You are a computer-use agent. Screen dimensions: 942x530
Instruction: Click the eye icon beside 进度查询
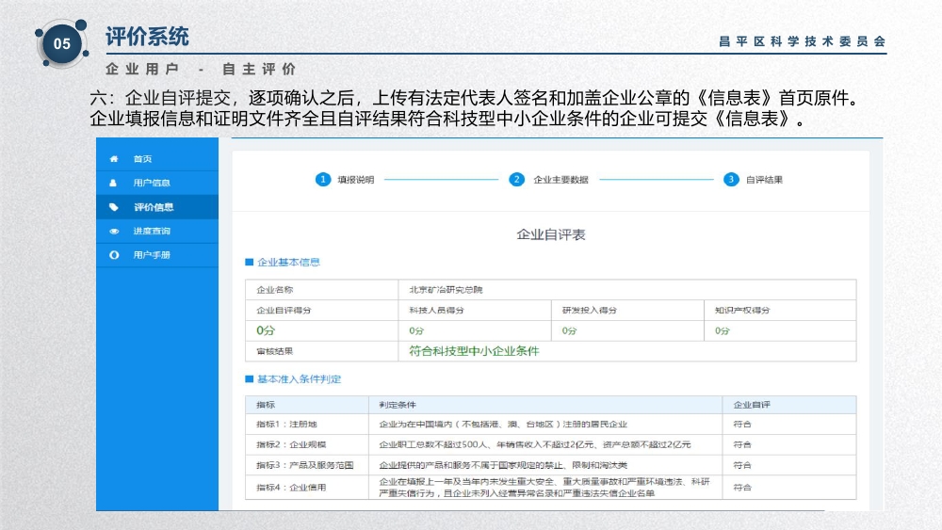pos(114,231)
